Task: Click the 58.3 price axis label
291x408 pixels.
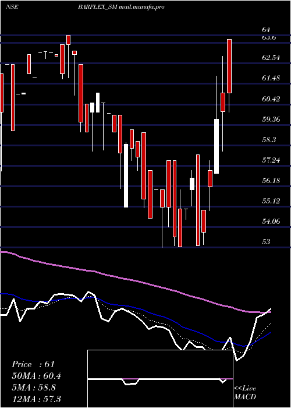Action: 269,140
